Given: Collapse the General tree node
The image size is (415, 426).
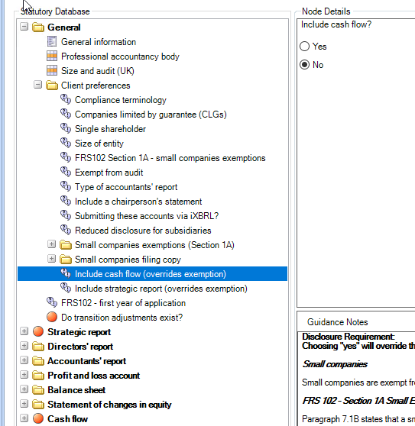Looking at the screenshot, I should (24, 27).
